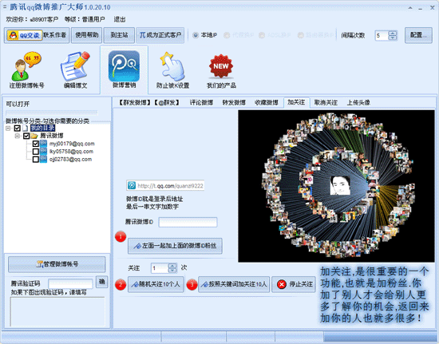Switch to the 【群发微博】 tab

(134, 103)
